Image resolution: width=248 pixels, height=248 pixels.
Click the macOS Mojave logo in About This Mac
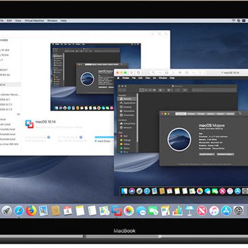pyautogui.click(x=179, y=139)
